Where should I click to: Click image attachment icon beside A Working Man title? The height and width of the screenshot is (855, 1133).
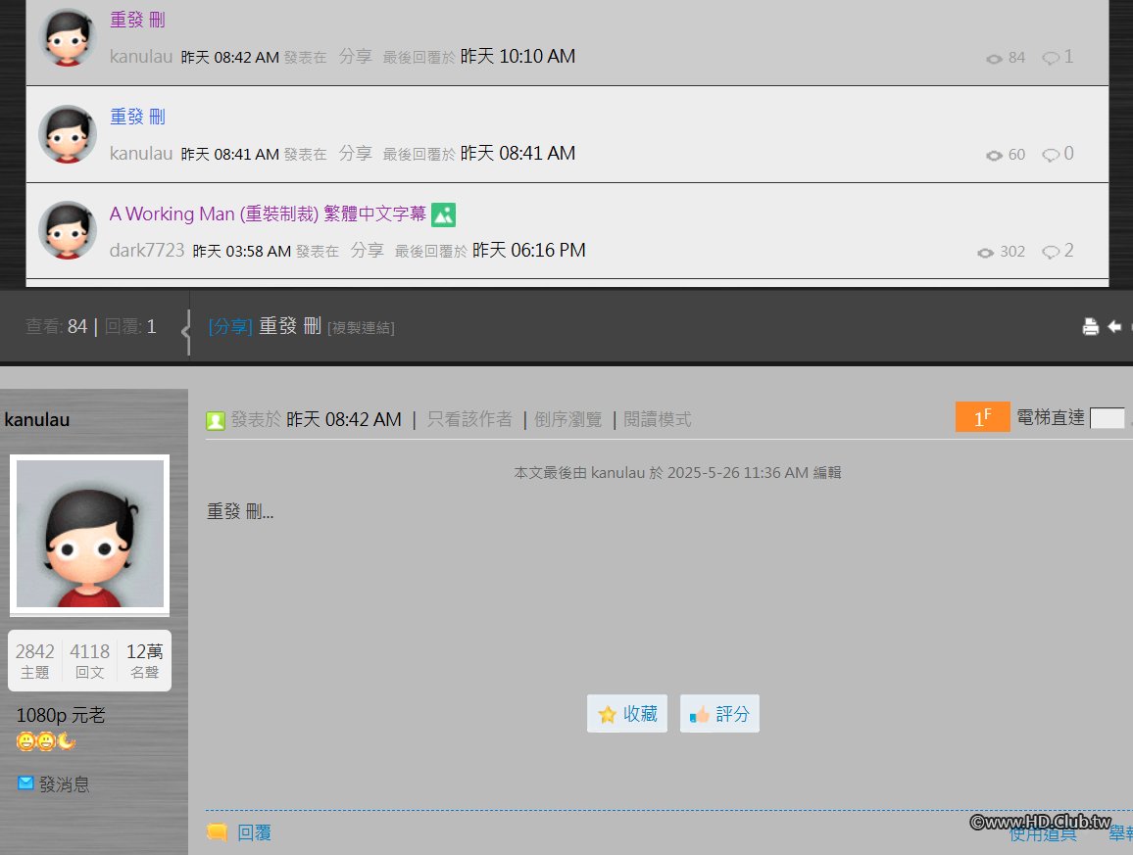[444, 214]
